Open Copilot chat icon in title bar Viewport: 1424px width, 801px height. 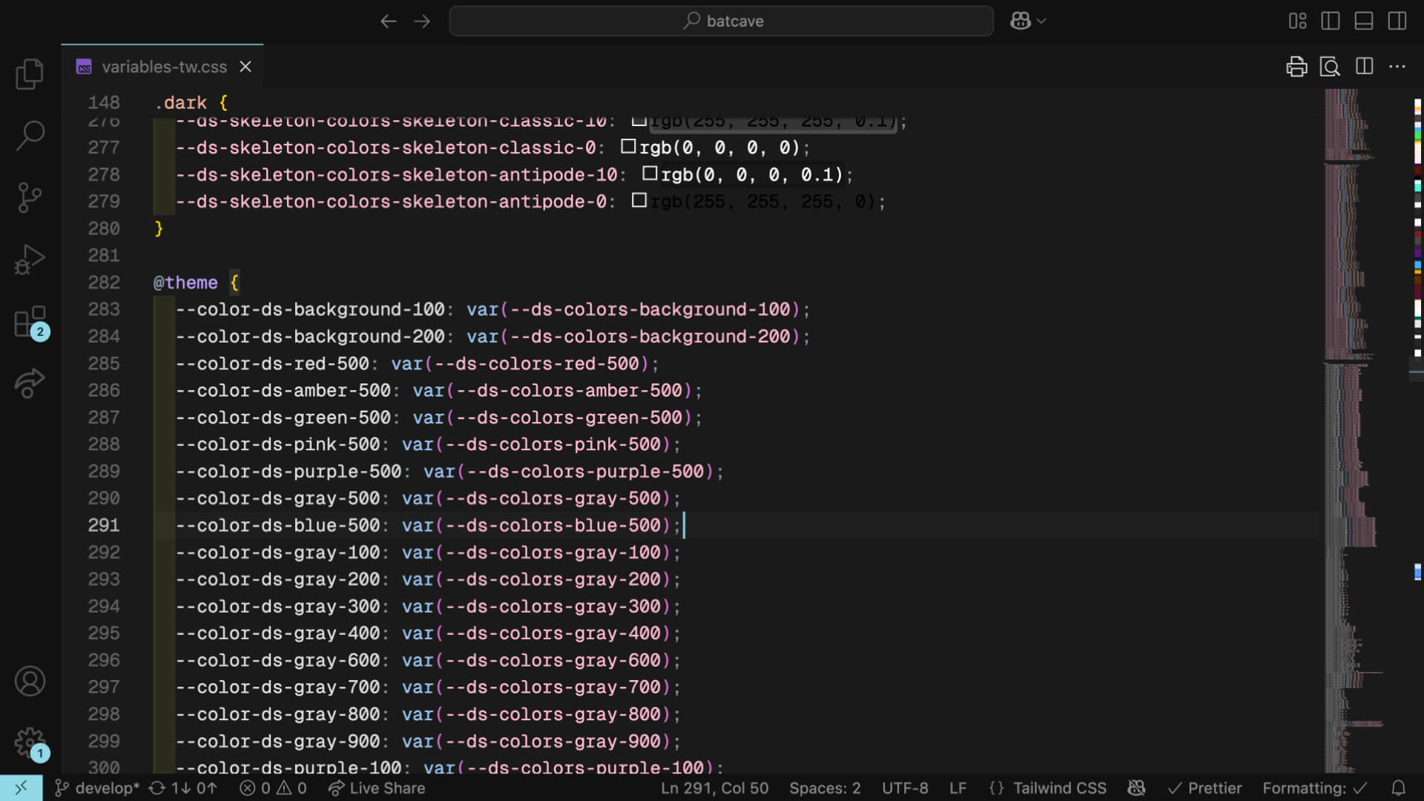click(x=1021, y=21)
